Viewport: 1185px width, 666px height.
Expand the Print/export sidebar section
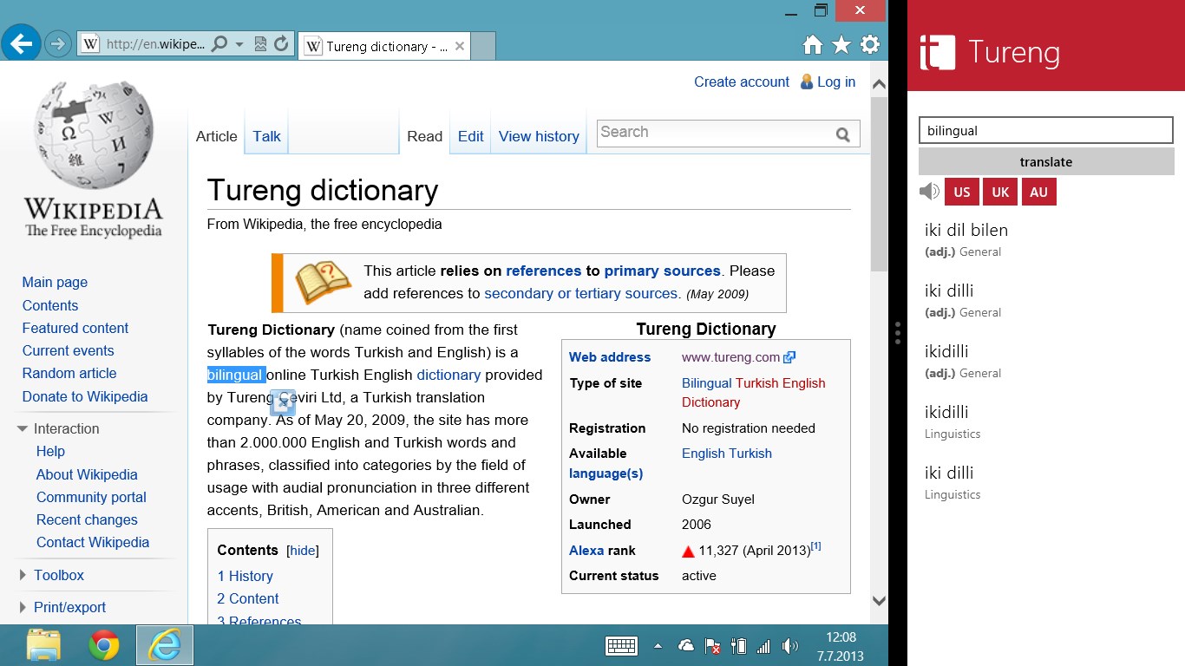tap(69, 607)
